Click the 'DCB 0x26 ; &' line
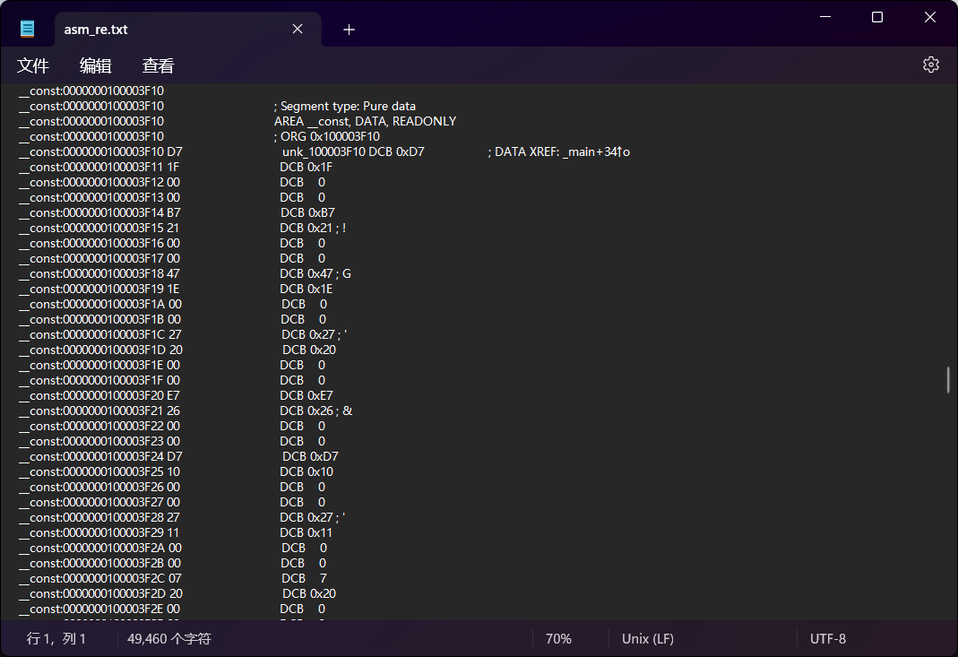The image size is (958, 657). click(x=315, y=411)
